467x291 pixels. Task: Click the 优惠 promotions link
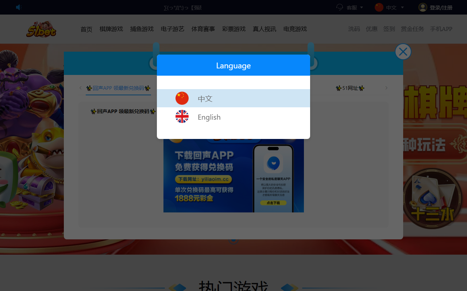pos(372,29)
